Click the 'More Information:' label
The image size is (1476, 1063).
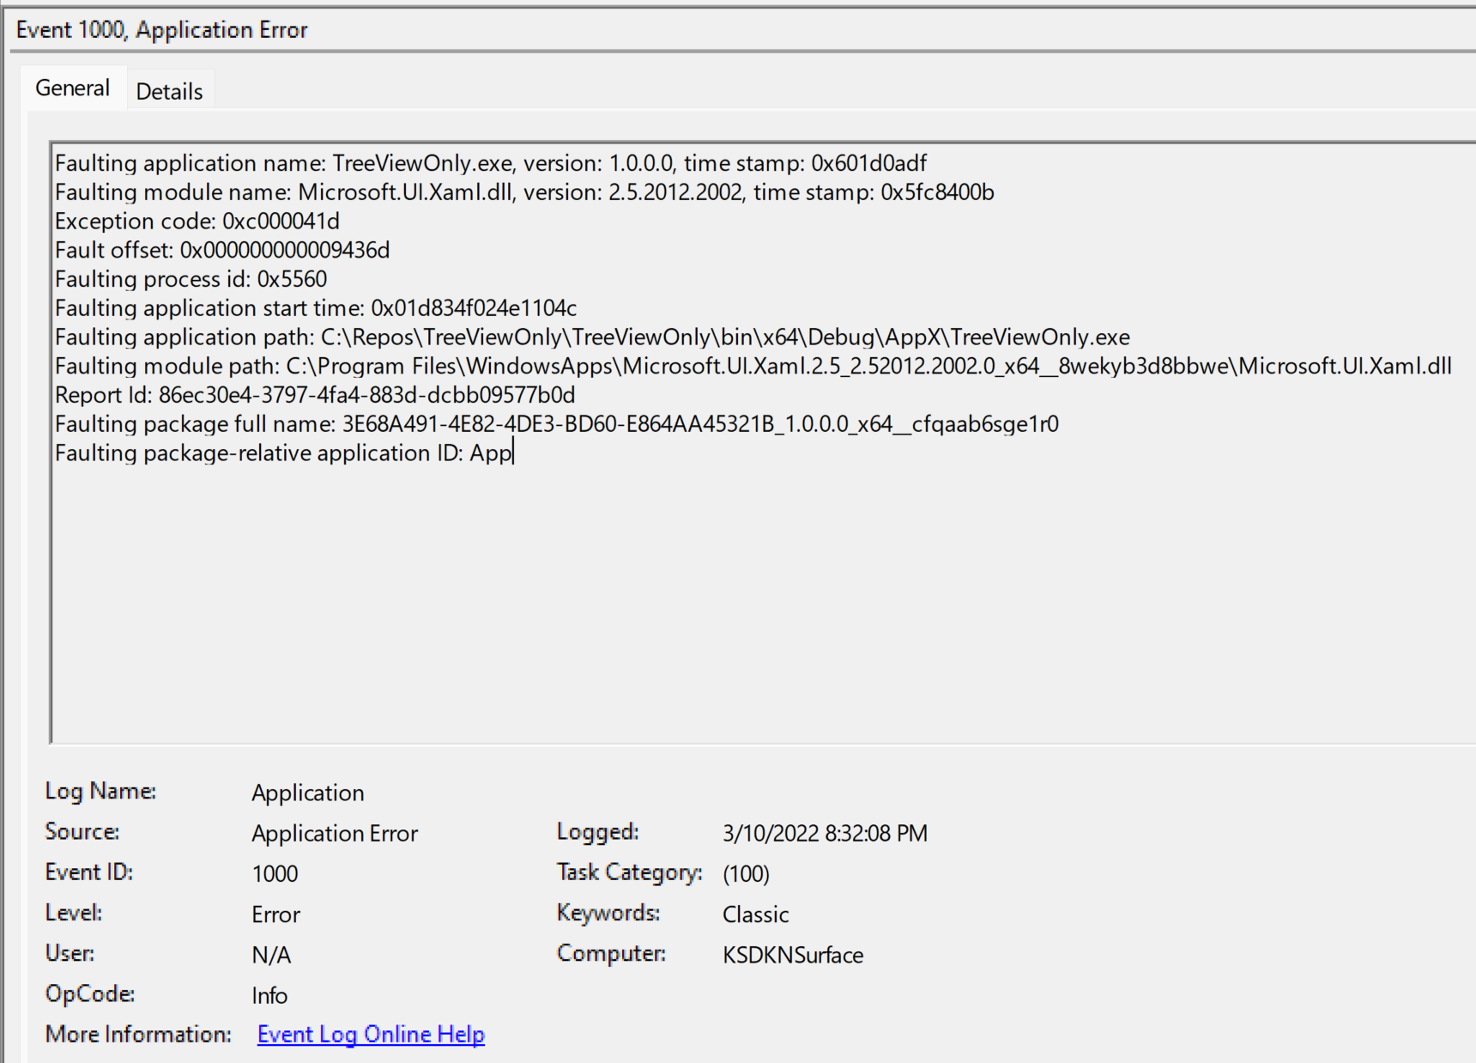(x=138, y=1034)
